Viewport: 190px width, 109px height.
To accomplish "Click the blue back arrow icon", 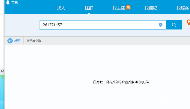I will pyautogui.click(x=10, y=41).
